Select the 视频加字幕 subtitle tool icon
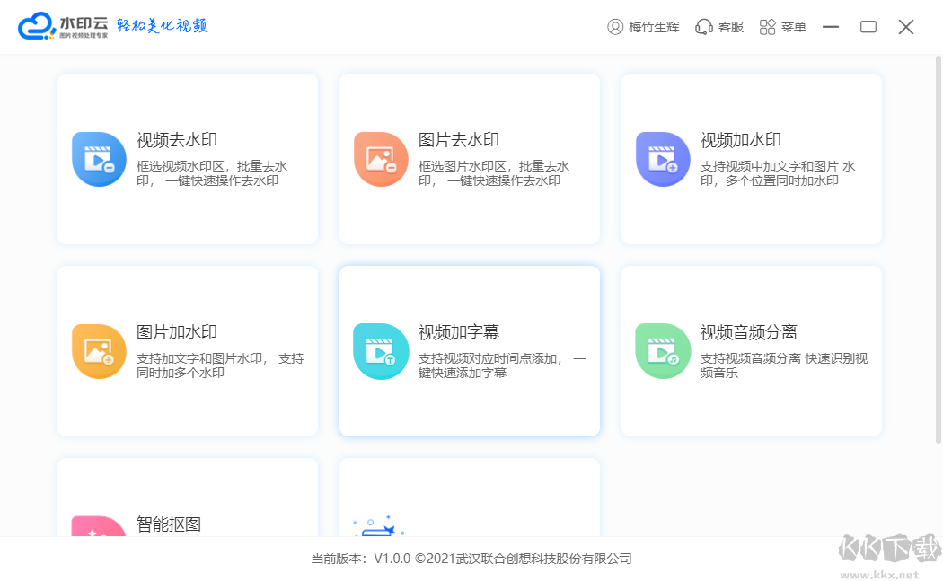Viewport: 943px width, 581px height. pos(381,350)
